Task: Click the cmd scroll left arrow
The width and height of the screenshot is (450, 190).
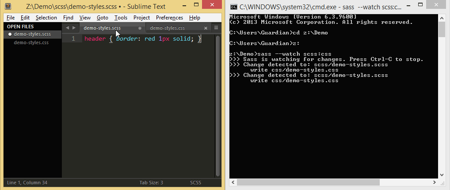Action: click(233, 182)
